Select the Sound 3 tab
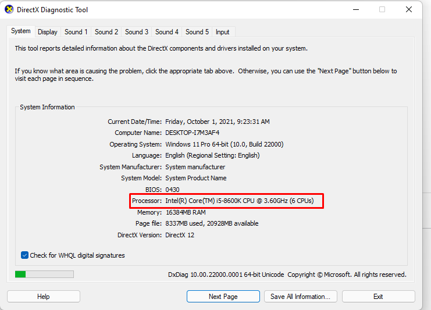The height and width of the screenshot is (310, 431). [x=137, y=32]
